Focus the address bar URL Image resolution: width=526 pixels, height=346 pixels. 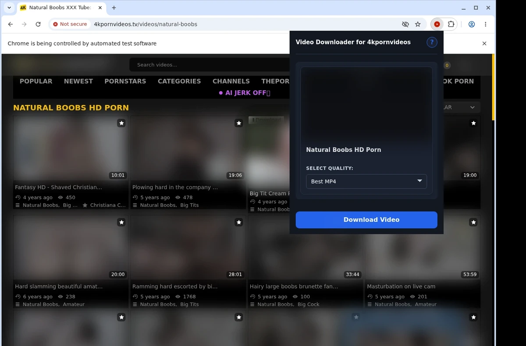coord(146,24)
